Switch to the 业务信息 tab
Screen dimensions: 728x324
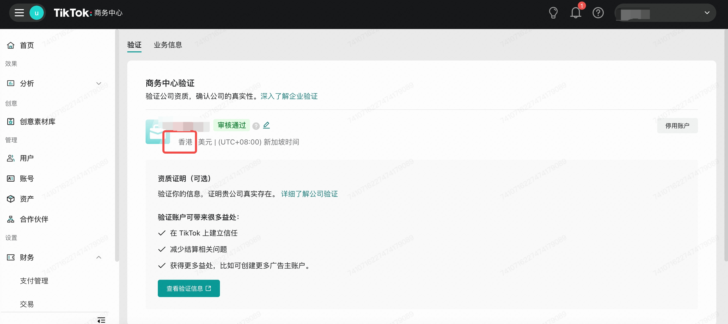pyautogui.click(x=168, y=45)
